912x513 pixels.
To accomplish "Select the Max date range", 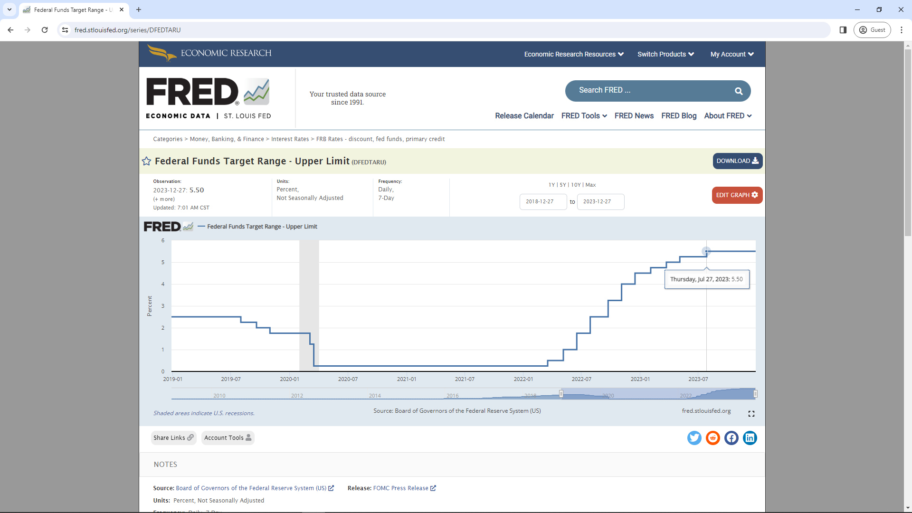I will click(x=590, y=185).
